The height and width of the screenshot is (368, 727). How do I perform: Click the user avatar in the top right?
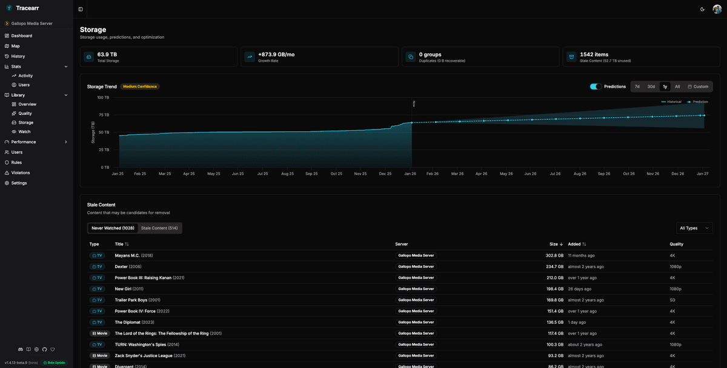point(717,8)
